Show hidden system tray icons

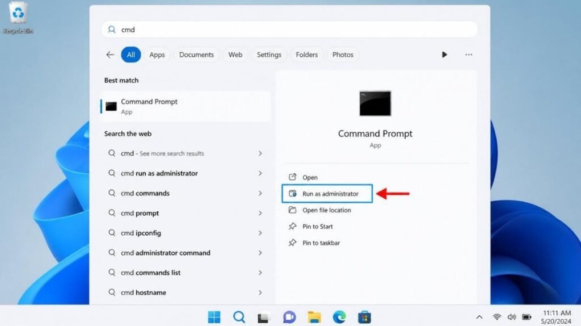click(479, 317)
